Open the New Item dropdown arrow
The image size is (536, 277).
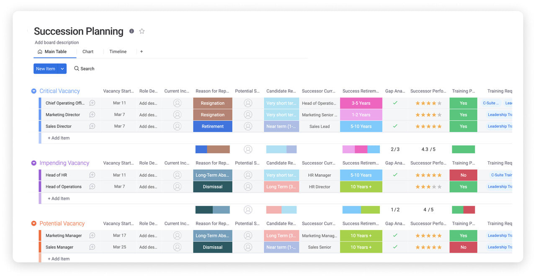coord(62,69)
